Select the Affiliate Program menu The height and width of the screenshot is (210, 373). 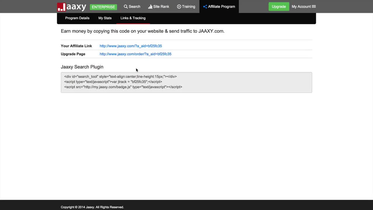point(219,6)
